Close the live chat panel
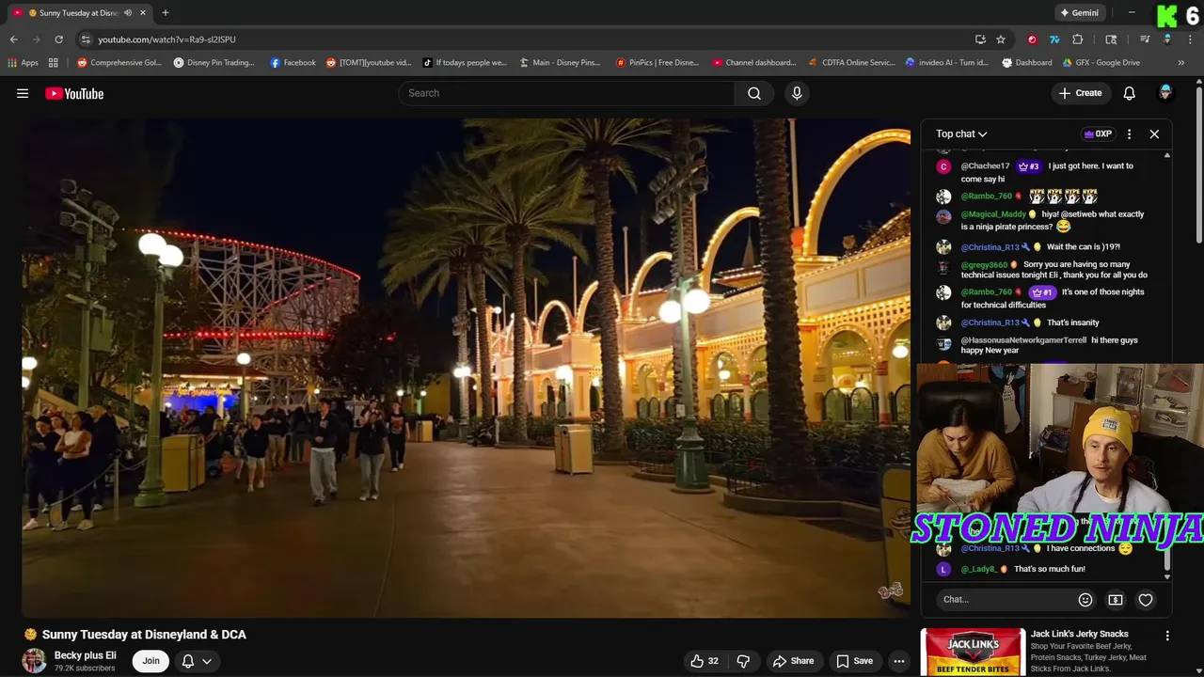Screen dimensions: 1204x677 pyautogui.click(x=1154, y=134)
